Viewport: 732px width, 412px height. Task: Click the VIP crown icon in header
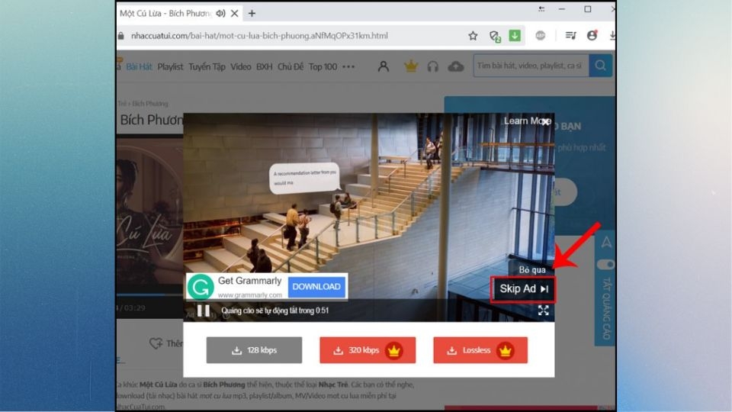click(411, 66)
